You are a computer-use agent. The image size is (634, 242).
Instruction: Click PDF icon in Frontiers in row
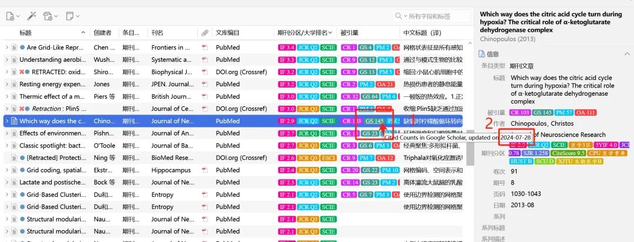(205, 48)
